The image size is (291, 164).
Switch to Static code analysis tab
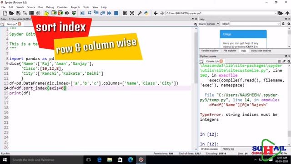pyautogui.click(x=261, y=51)
